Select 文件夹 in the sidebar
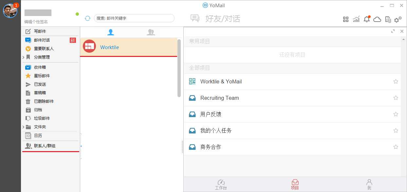Viewport: 407px width, 192px height. (x=40, y=127)
